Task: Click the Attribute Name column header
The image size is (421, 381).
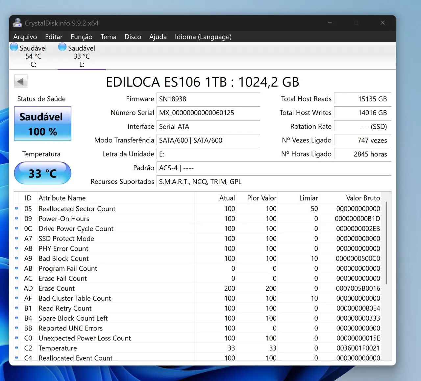Action: point(116,198)
